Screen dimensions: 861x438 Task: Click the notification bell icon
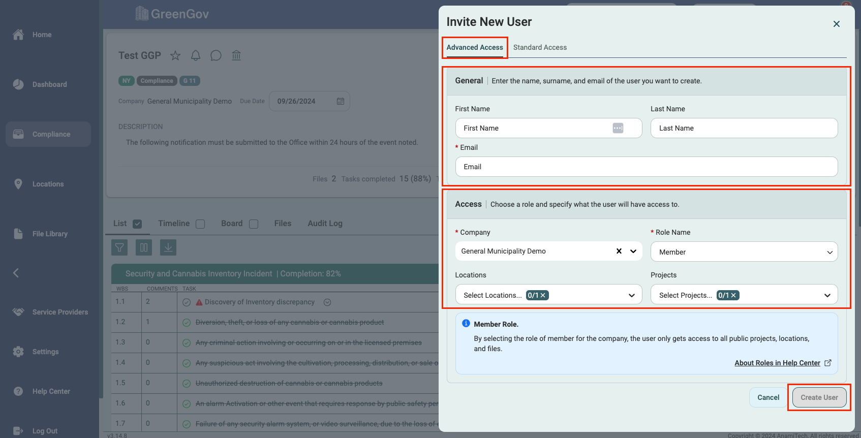pos(196,55)
